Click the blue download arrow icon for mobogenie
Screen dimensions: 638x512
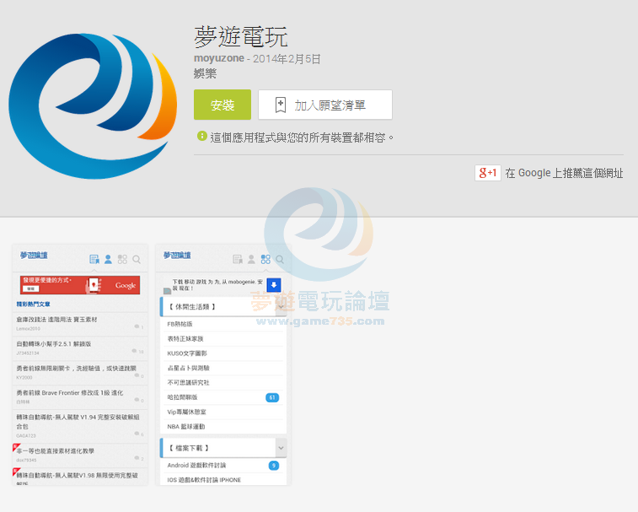click(x=274, y=285)
